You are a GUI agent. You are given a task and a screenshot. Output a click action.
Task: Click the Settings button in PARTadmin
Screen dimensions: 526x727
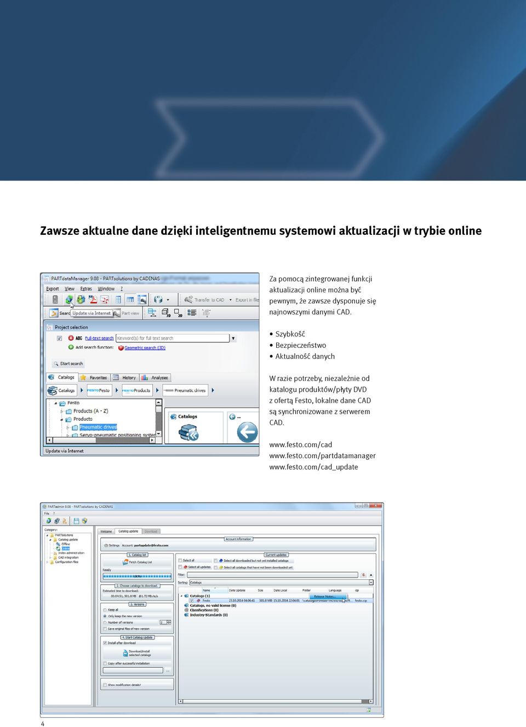click(x=112, y=545)
